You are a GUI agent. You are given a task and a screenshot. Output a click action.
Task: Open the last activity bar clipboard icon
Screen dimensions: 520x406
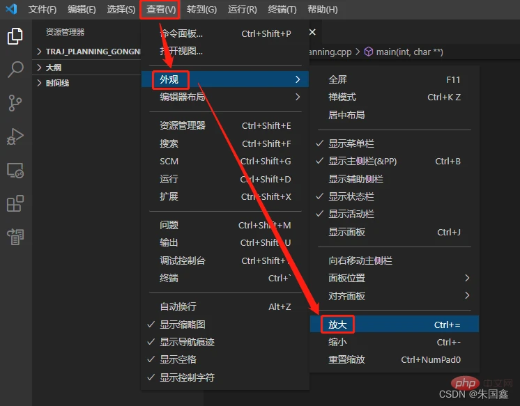tap(15, 237)
